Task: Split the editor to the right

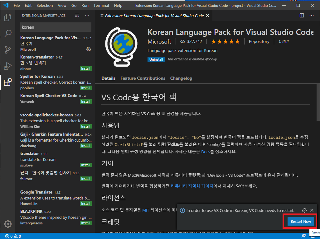Action: (x=302, y=16)
